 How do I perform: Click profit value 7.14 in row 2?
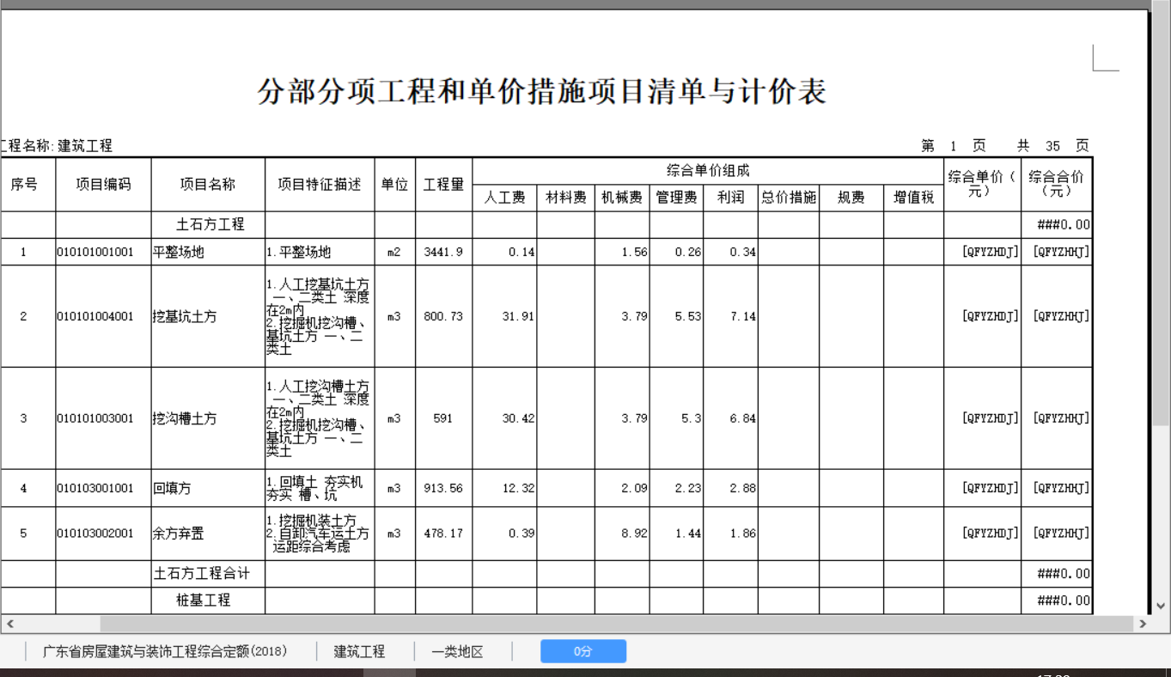[742, 316]
